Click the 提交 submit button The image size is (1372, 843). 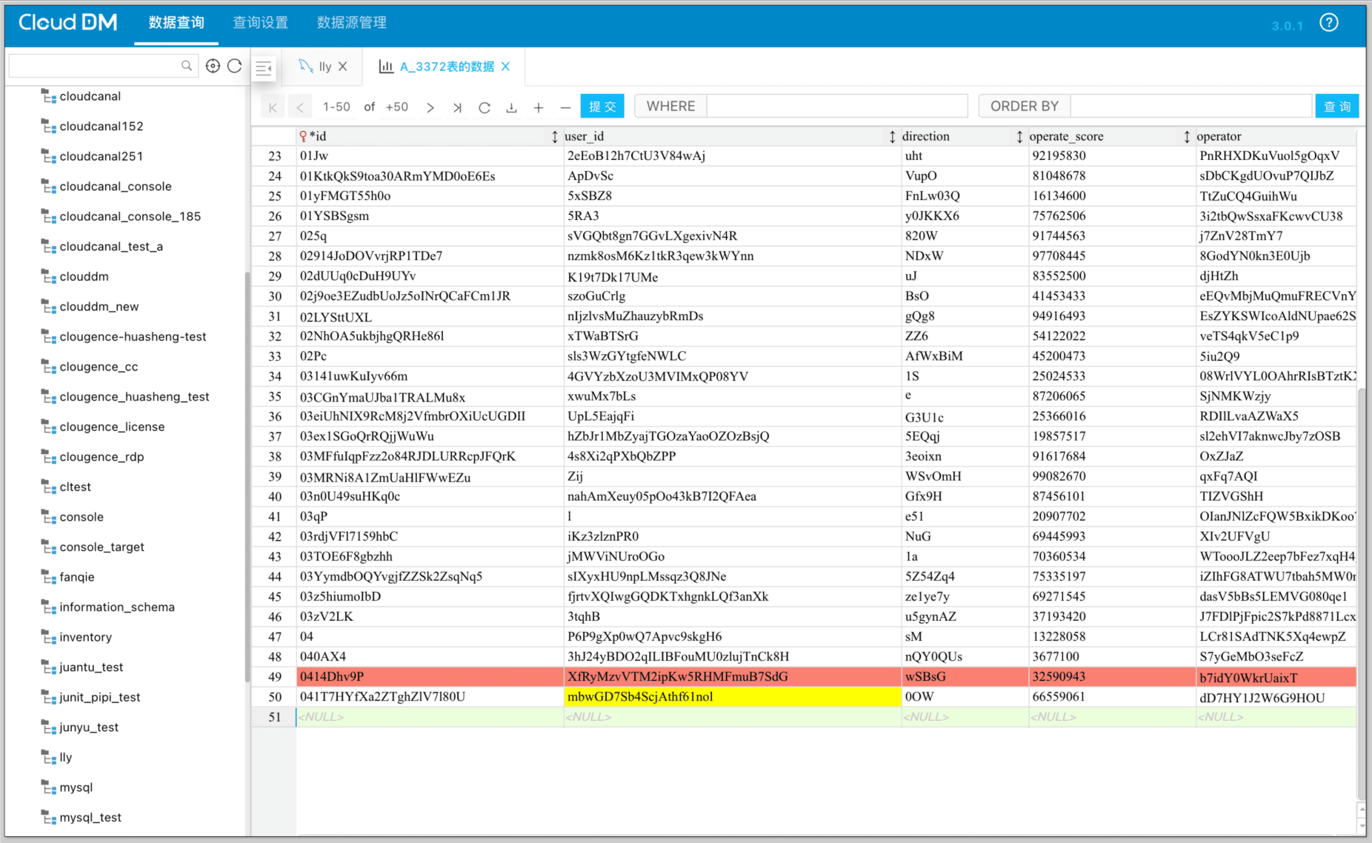pyautogui.click(x=602, y=107)
